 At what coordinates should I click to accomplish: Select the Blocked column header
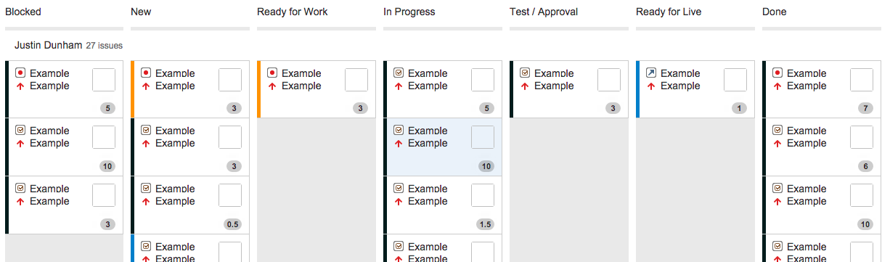click(x=23, y=12)
